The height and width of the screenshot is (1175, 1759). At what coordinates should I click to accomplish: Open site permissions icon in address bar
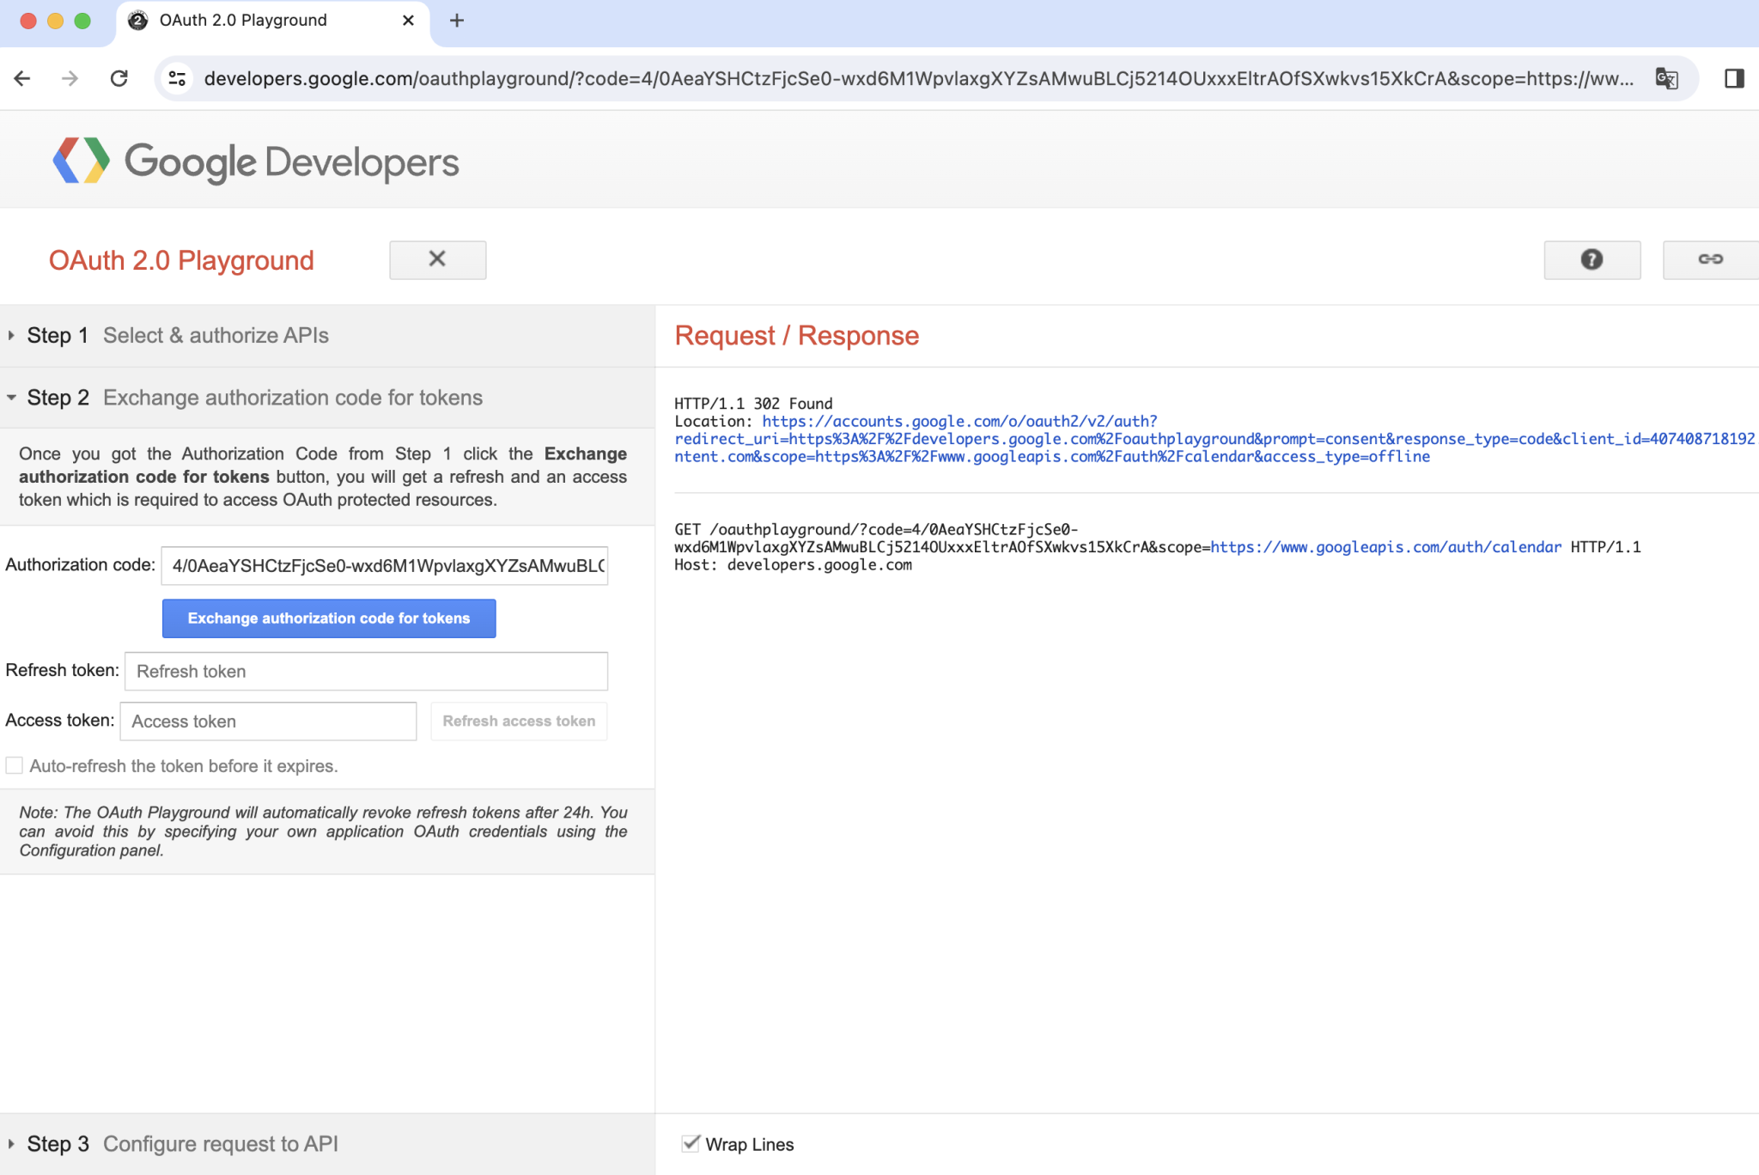[177, 78]
